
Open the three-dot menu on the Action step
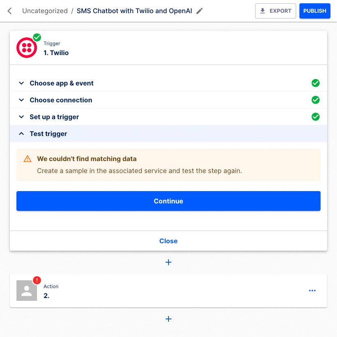pyautogui.click(x=312, y=290)
